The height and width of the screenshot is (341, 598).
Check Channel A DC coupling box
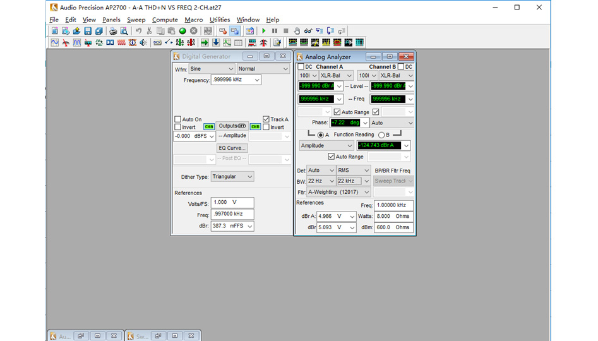click(x=301, y=67)
